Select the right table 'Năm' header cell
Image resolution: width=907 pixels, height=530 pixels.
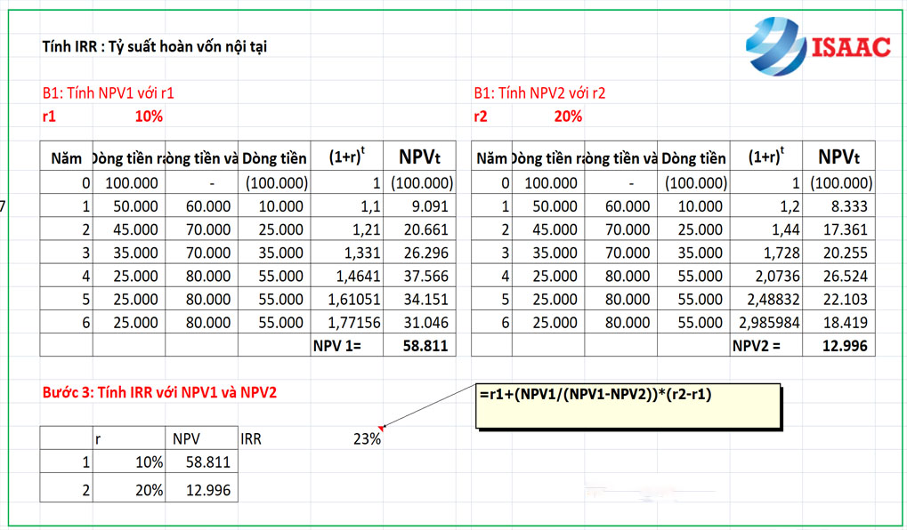491,156
